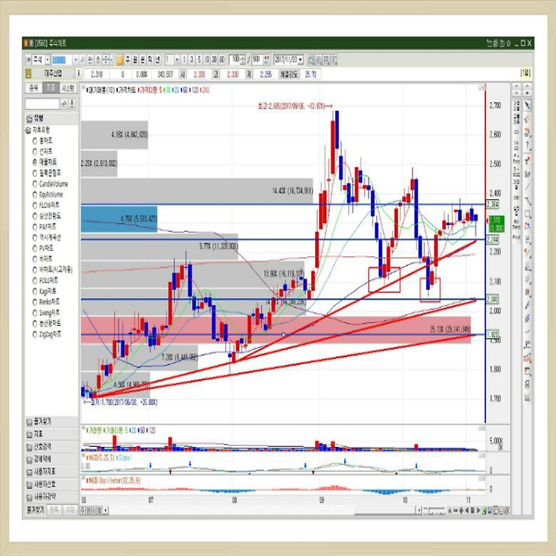Viewport: 556px width, 556px height.
Task: Switch to the 종목 sidebar tab
Action: [33, 88]
